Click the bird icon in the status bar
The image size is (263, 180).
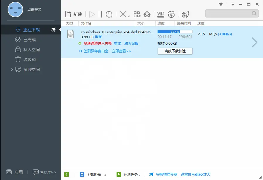(x=151, y=174)
